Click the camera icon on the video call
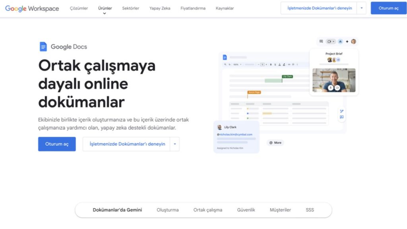The width and height of the screenshot is (407, 229). click(337, 87)
